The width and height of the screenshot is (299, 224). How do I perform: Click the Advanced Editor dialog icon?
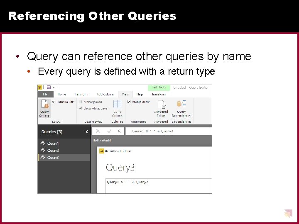point(101,151)
